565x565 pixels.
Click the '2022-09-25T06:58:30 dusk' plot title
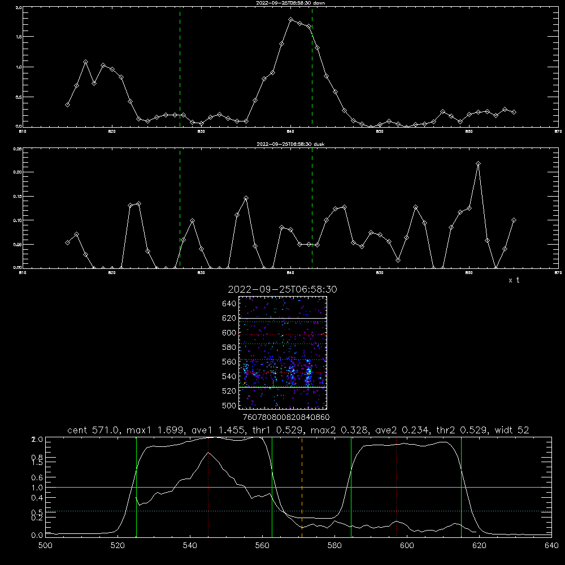[290, 144]
